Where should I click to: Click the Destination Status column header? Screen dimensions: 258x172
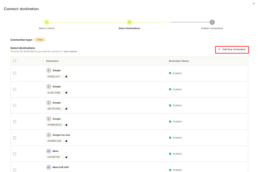(x=179, y=61)
